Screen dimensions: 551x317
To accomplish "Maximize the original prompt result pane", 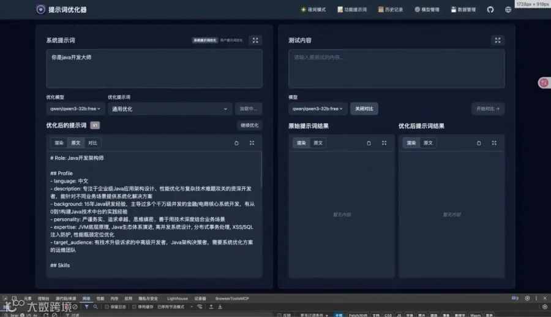I will tap(384, 143).
